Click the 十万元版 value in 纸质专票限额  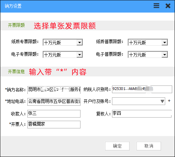pos(52,43)
